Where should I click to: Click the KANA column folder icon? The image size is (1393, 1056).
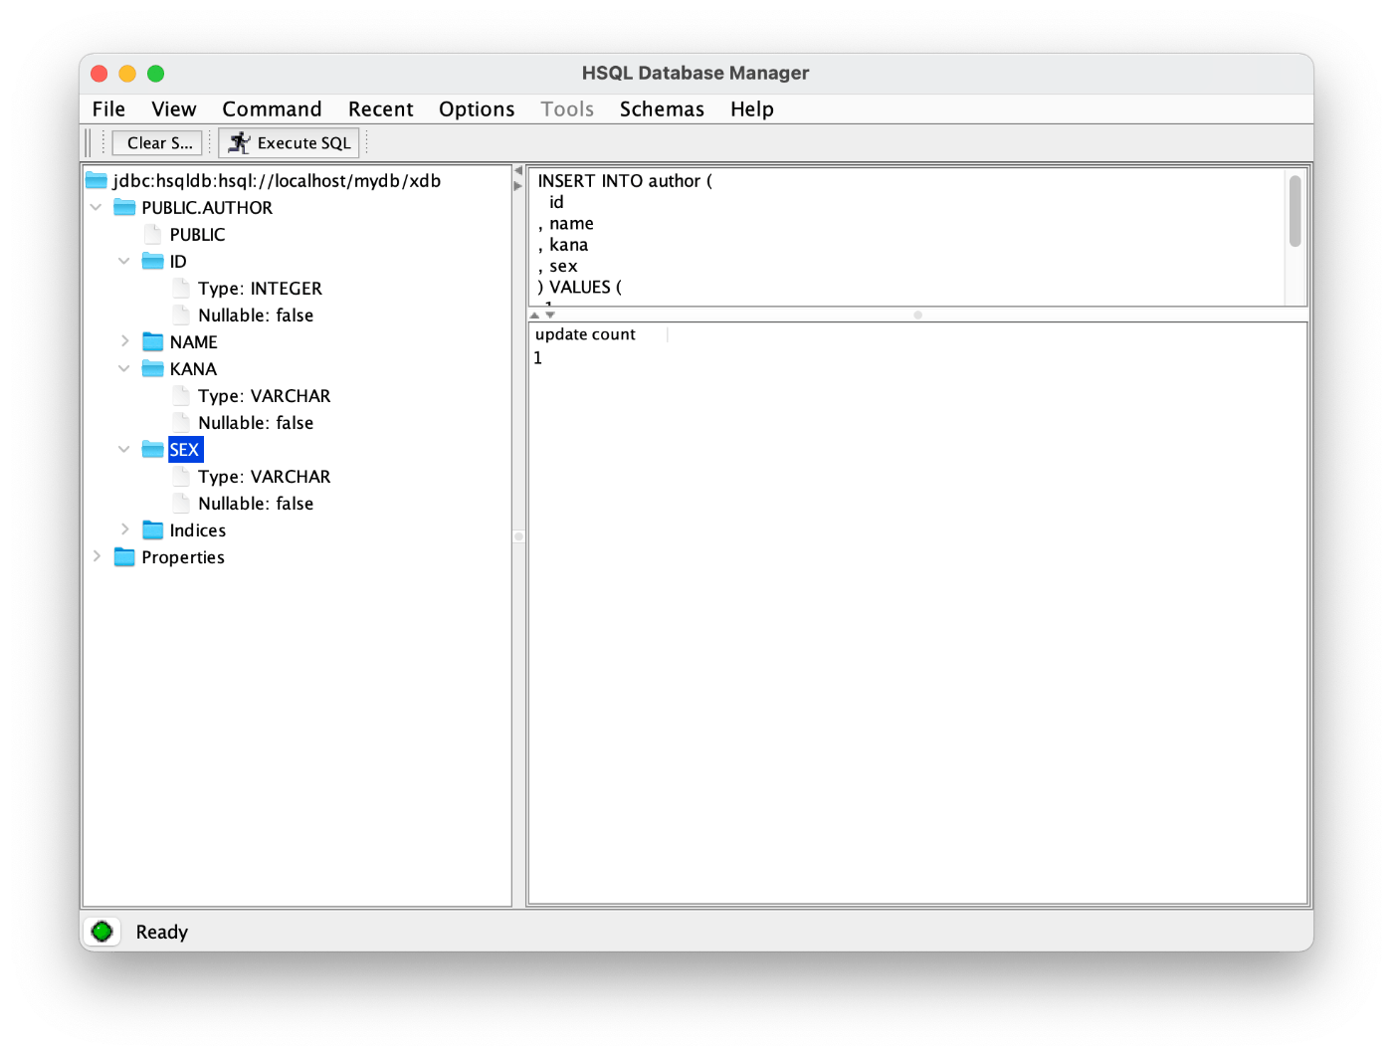coord(152,368)
